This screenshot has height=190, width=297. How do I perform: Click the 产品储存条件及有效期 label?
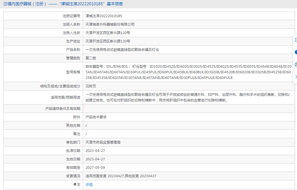pyautogui.click(x=63, y=109)
